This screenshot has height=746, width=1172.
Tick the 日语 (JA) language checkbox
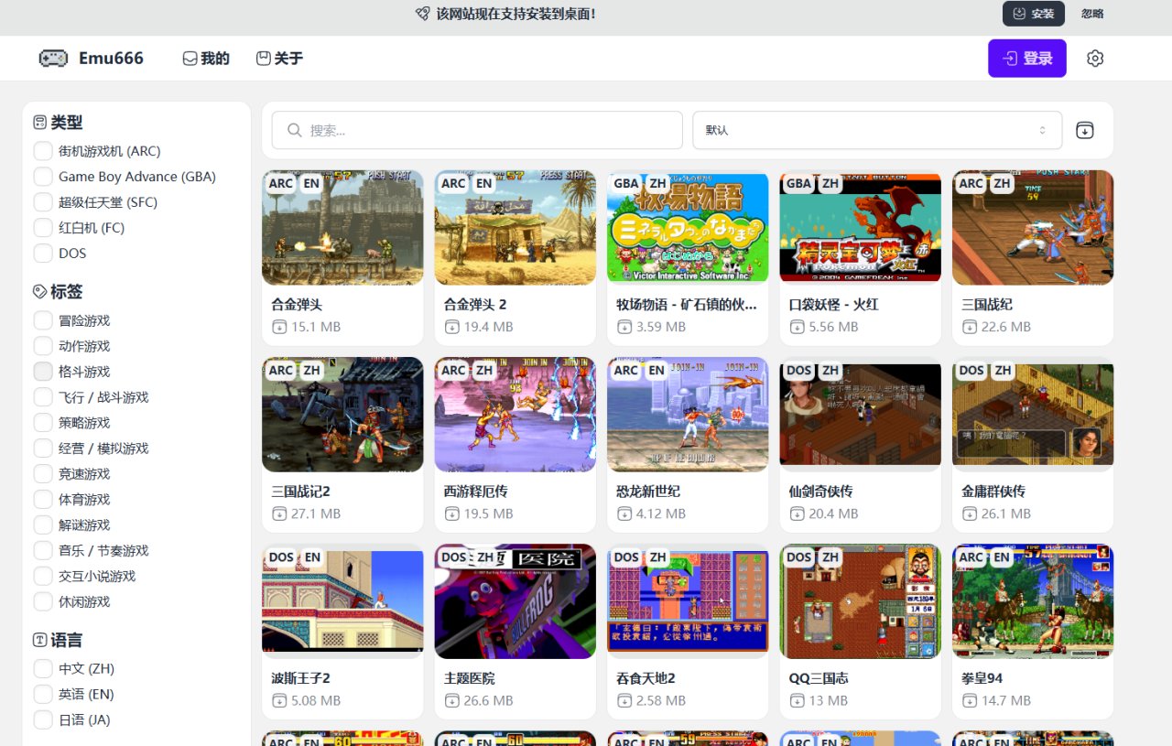(x=42, y=720)
